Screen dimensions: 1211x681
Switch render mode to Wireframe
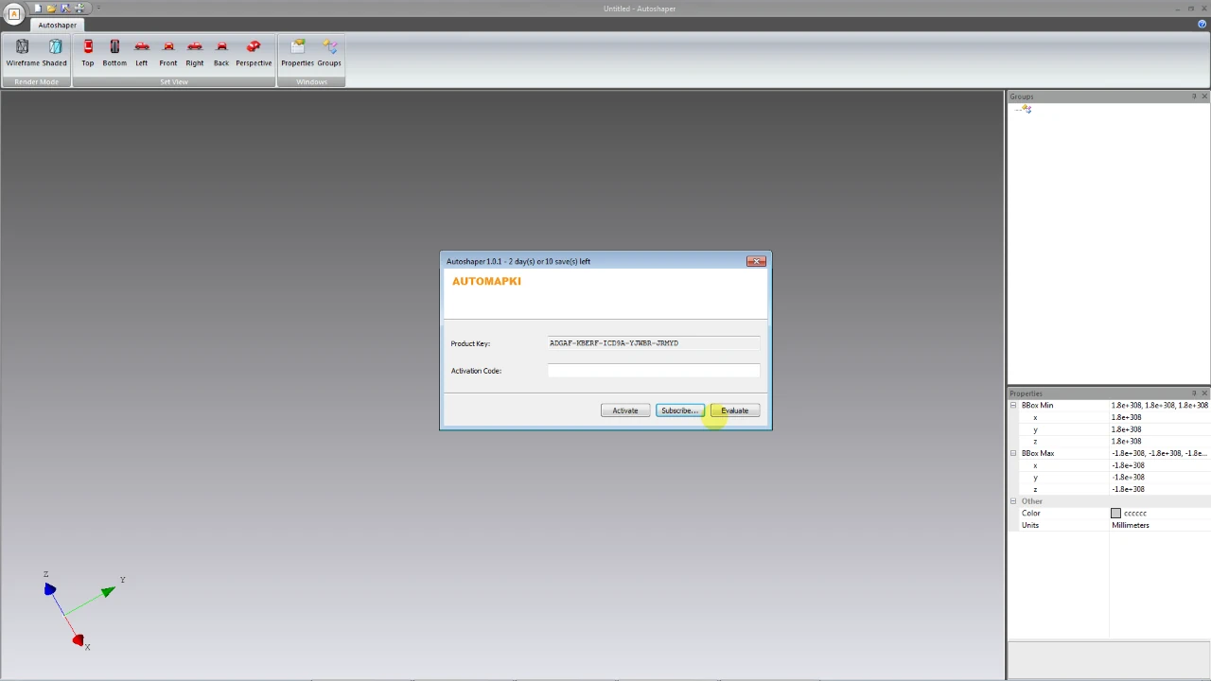[23, 53]
